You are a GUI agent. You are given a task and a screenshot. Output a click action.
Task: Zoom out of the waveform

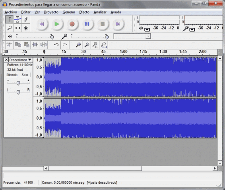pyautogui.click(x=87, y=45)
